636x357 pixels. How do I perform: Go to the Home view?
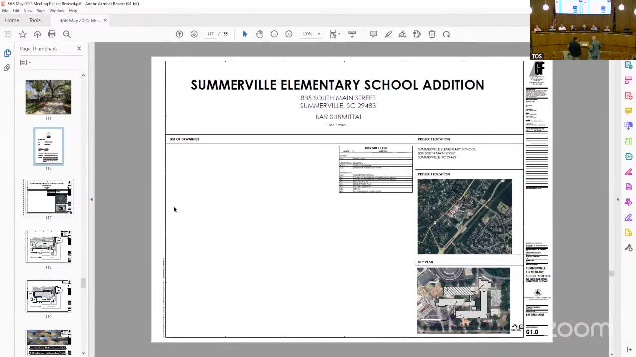pos(12,20)
